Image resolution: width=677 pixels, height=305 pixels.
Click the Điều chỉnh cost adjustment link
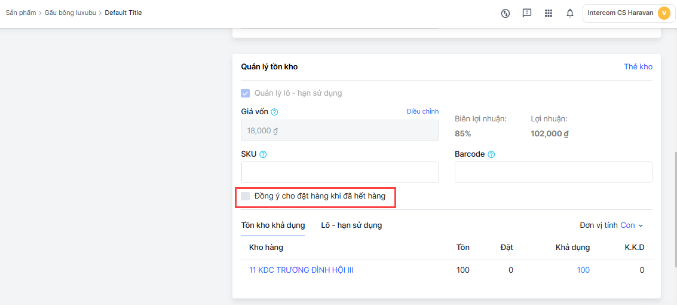point(422,111)
